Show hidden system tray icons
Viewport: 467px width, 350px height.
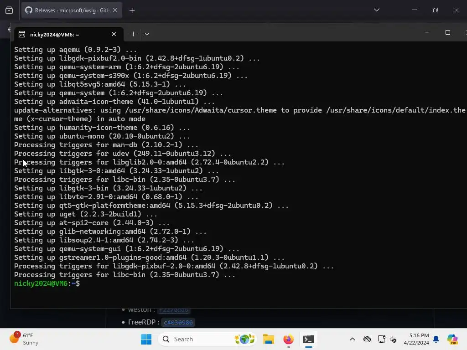[353, 339]
